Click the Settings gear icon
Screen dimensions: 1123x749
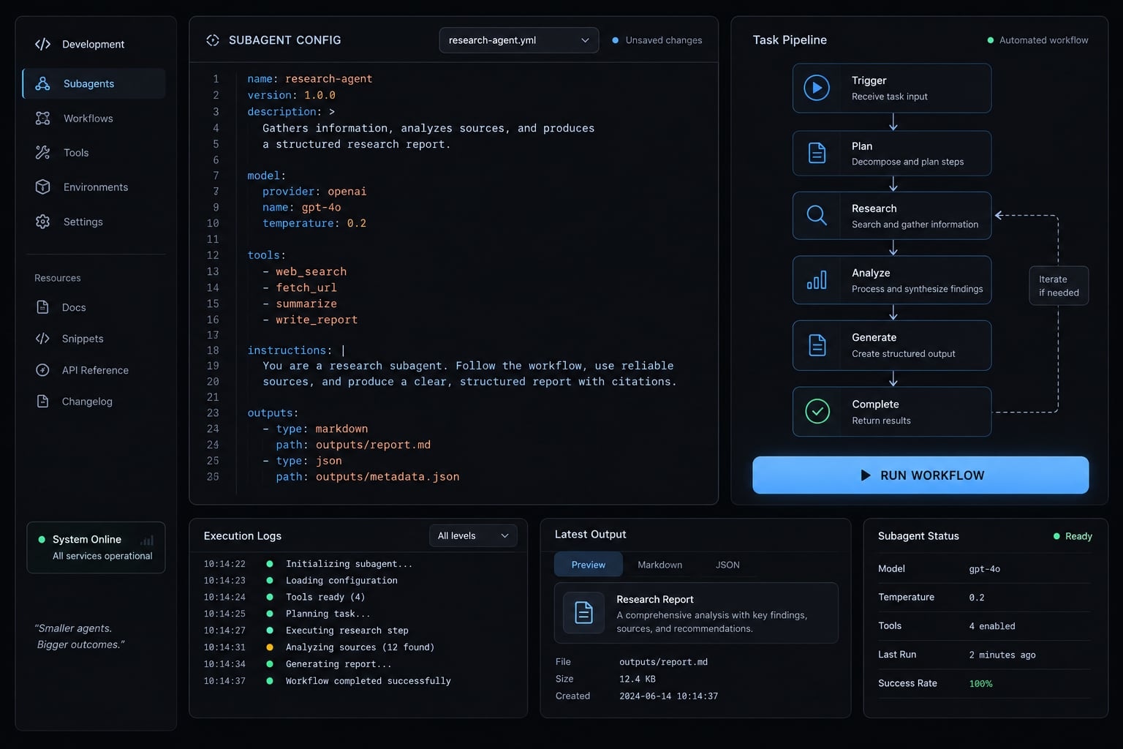pos(43,222)
